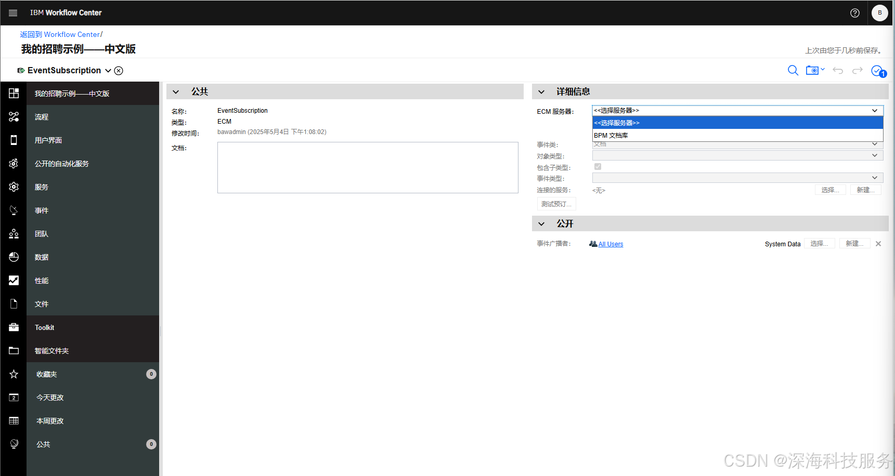
Task: Click the All Users team link
Action: click(x=611, y=244)
